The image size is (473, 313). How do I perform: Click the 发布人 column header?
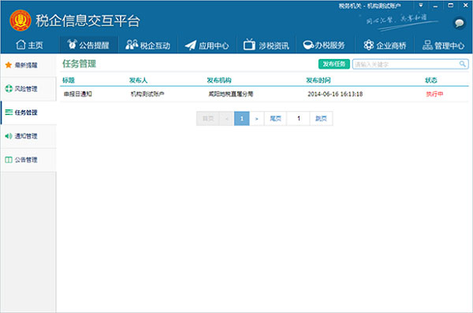(x=138, y=80)
